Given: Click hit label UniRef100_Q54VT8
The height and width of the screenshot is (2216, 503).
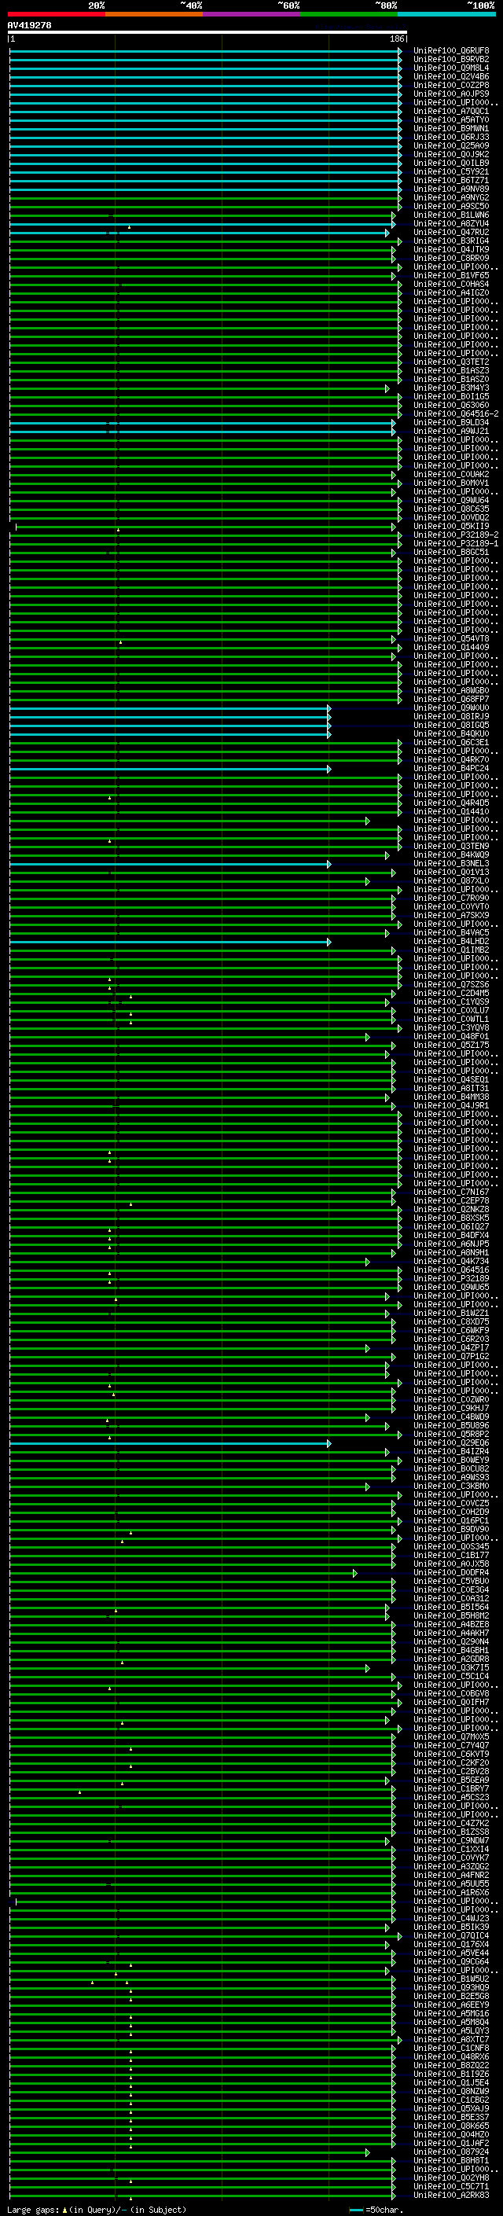Looking at the screenshot, I should click(451, 639).
